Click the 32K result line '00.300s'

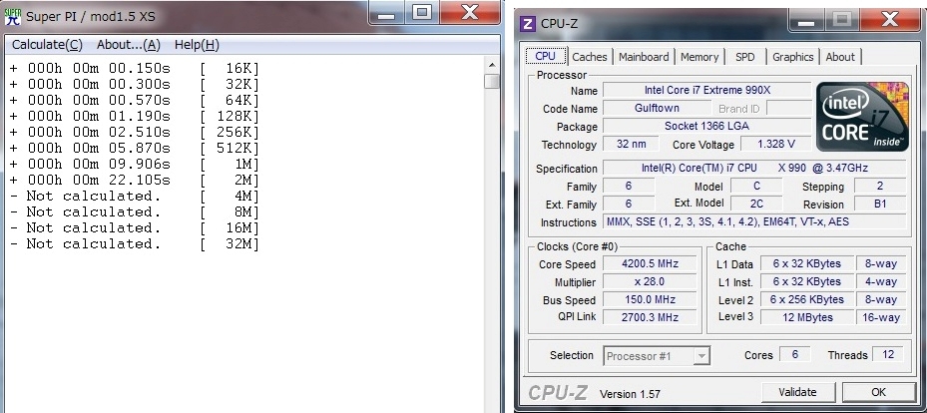134,85
